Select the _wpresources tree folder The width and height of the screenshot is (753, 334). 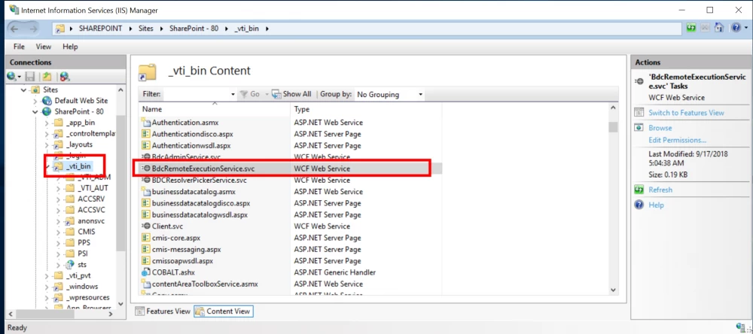(x=88, y=298)
